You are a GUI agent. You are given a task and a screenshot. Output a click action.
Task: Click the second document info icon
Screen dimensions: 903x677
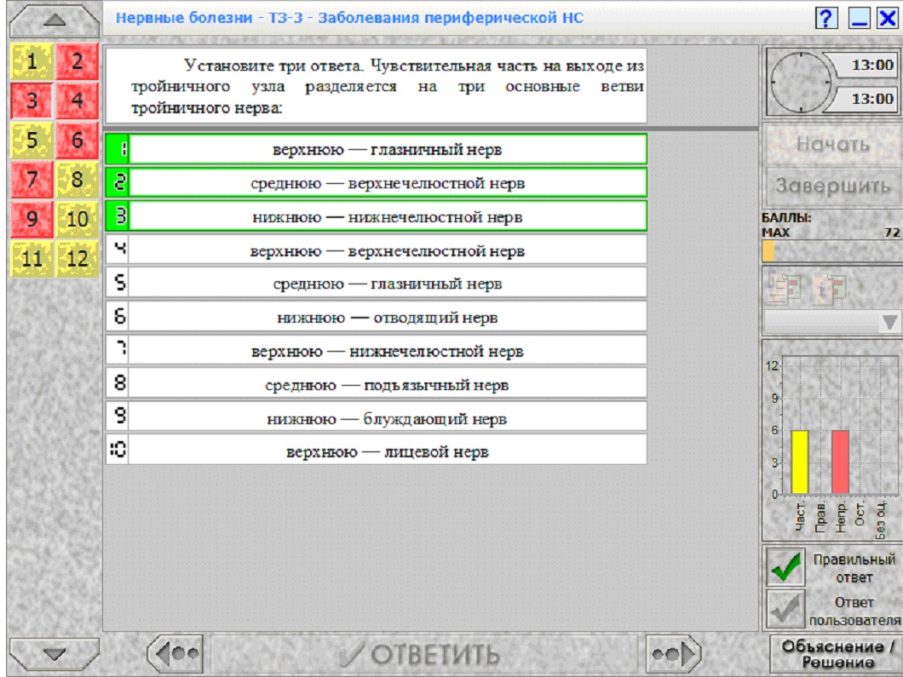[829, 287]
